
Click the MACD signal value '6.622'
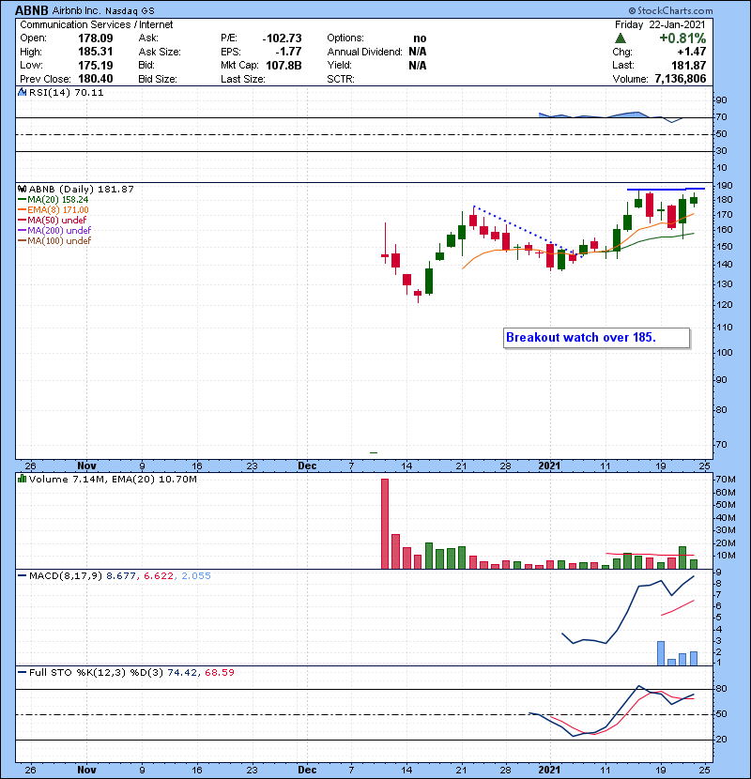159,576
